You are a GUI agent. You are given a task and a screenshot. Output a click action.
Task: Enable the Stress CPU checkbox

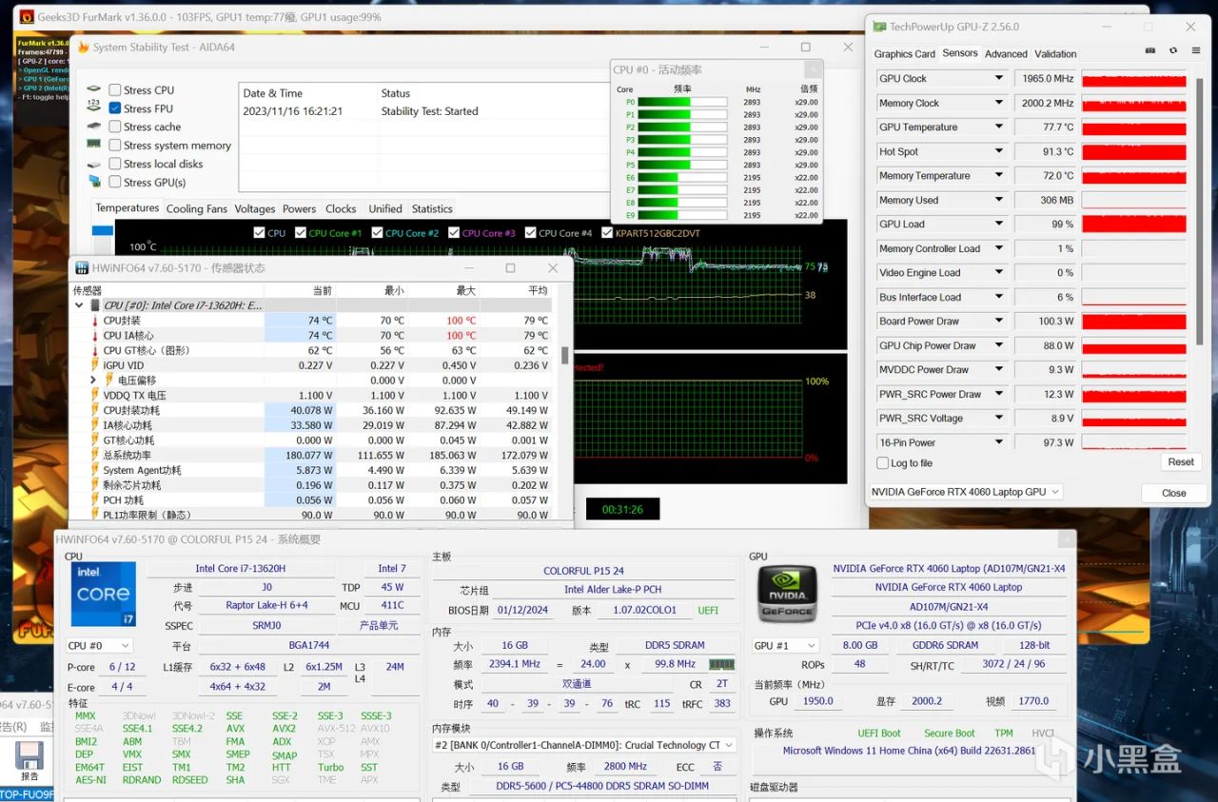click(x=115, y=90)
